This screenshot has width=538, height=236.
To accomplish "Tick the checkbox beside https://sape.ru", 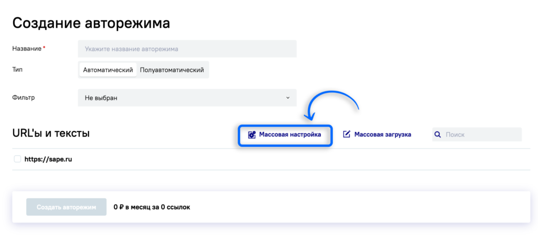I will click(17, 159).
